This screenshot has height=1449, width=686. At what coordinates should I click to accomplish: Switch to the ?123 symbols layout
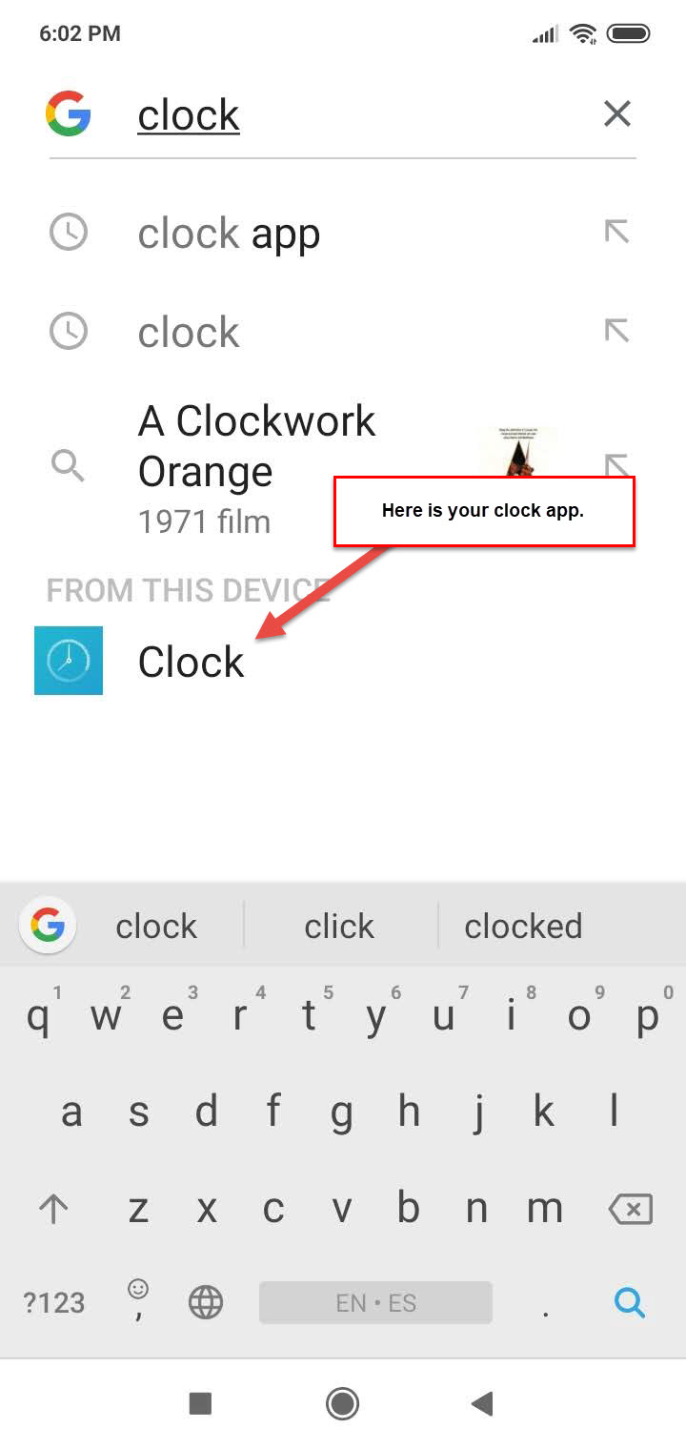[x=52, y=1301]
